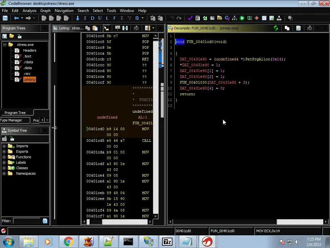This screenshot has width=330, height=248.
Task: Go forward with the gray right arrow
Action: tap(28, 18)
